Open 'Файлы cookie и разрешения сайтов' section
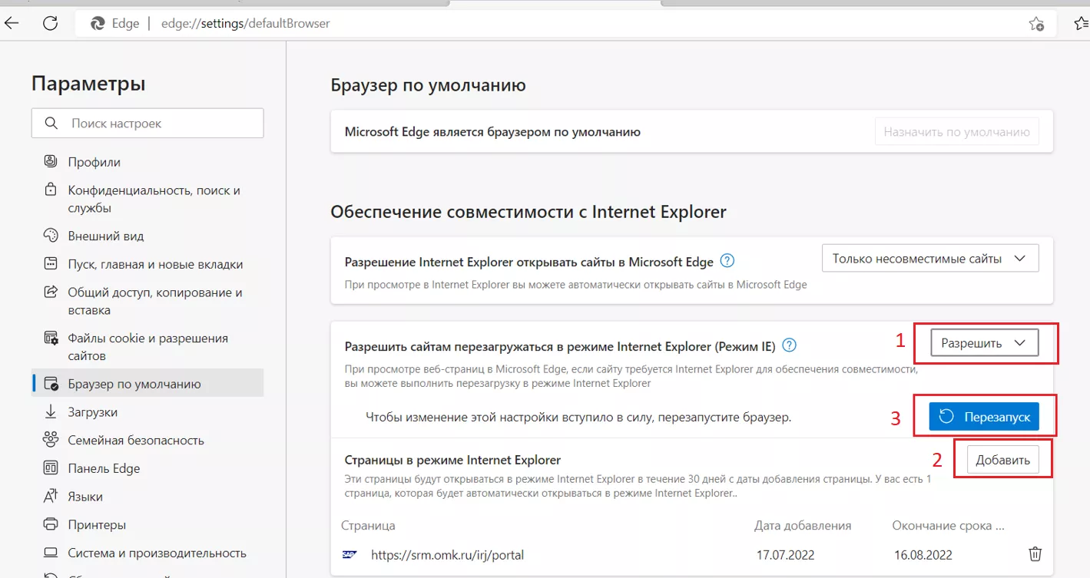Image resolution: width=1090 pixels, height=578 pixels. click(147, 347)
